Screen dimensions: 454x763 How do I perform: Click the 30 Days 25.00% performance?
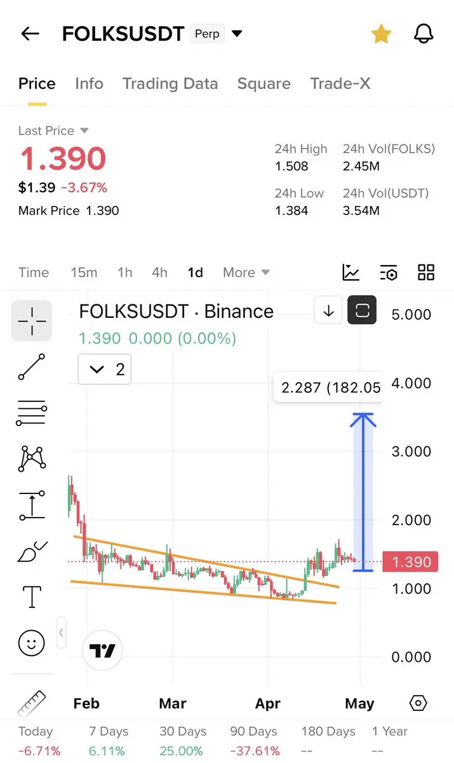[x=183, y=741]
